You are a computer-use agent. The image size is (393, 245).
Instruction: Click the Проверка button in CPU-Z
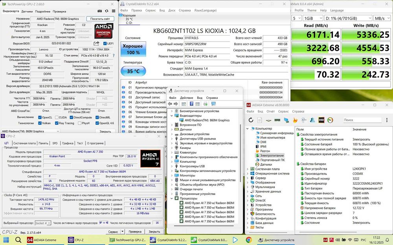click(x=135, y=232)
